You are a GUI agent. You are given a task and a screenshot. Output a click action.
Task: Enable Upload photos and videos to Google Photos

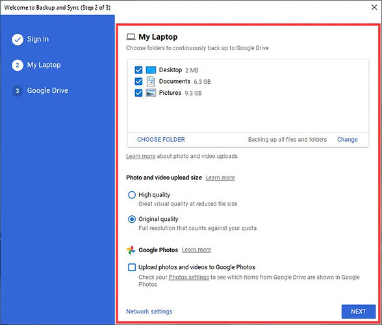132,267
